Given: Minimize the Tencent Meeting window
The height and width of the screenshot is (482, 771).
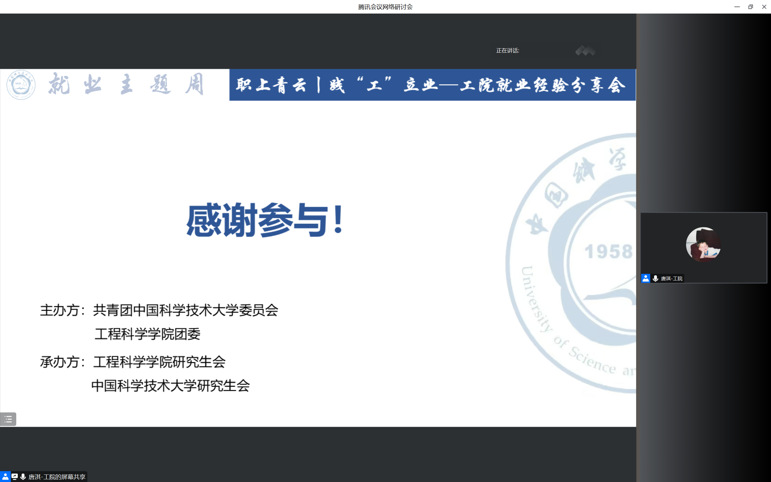Looking at the screenshot, I should (737, 7).
